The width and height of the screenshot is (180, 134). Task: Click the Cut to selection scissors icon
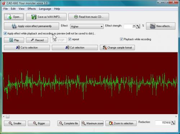(18, 47)
